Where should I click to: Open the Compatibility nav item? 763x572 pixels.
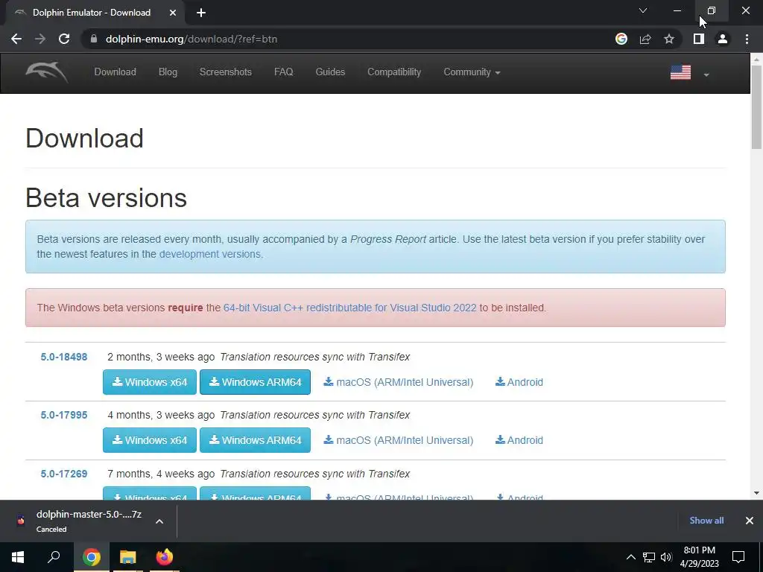click(x=394, y=72)
